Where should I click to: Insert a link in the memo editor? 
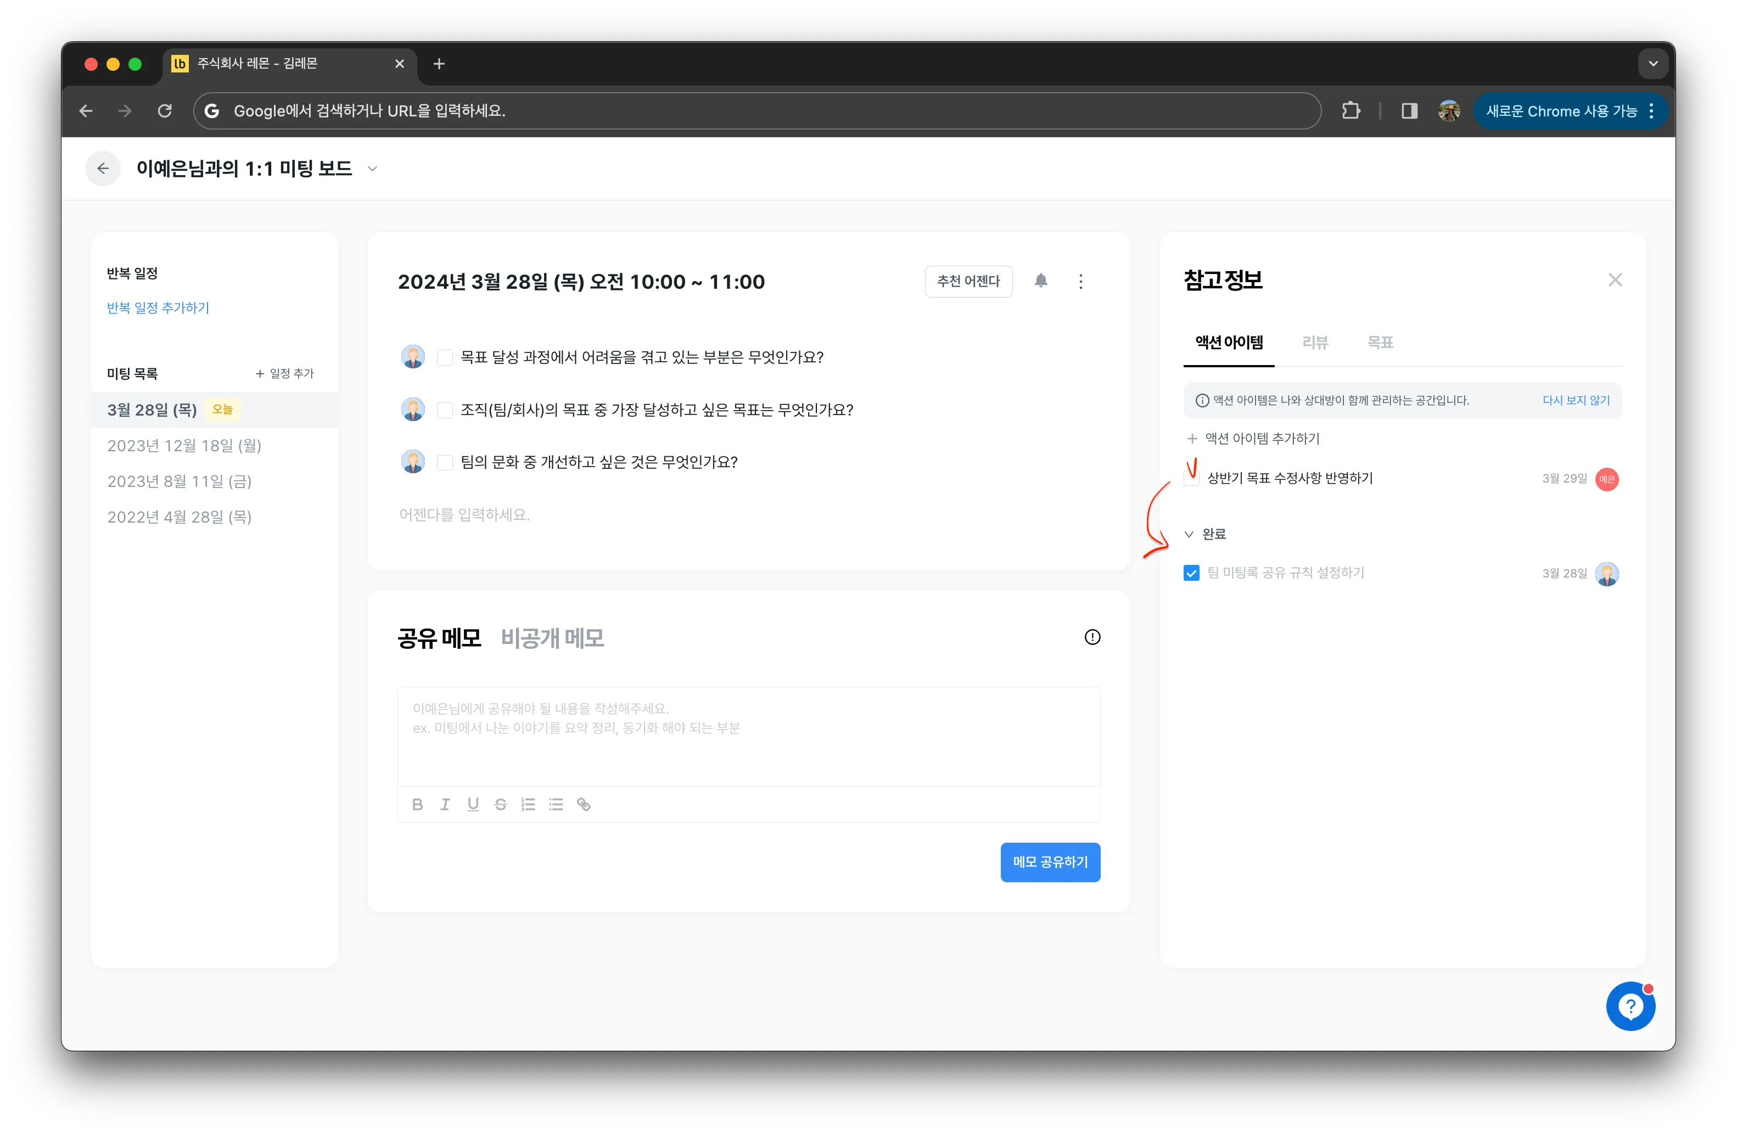pos(584,804)
